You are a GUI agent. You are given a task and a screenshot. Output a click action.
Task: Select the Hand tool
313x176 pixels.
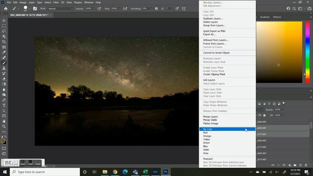4,121
